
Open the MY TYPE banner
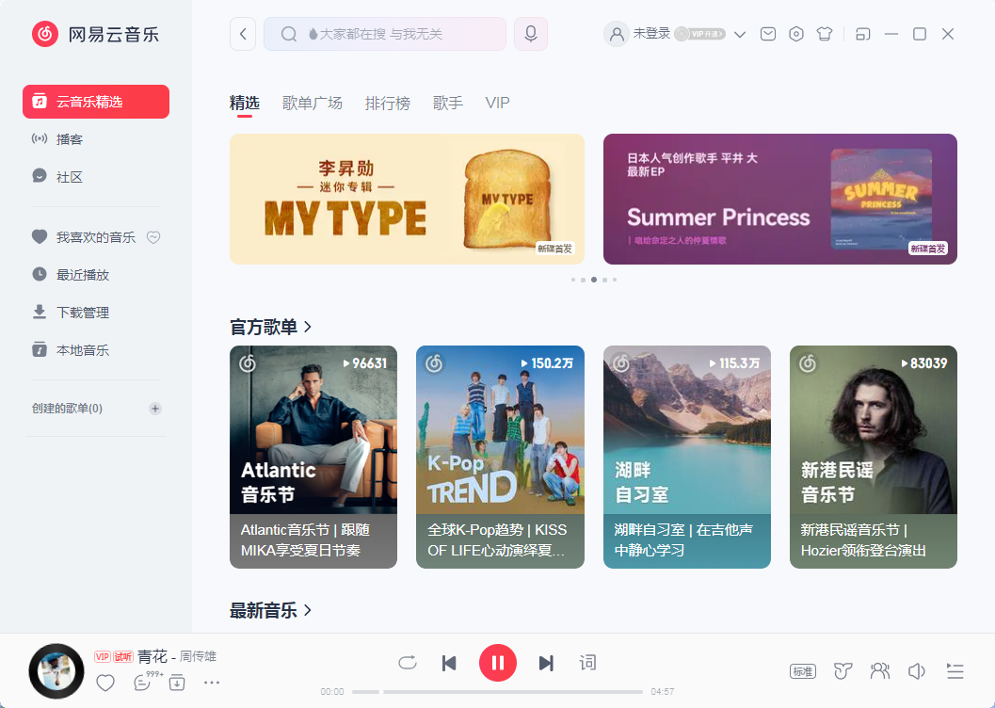407,200
